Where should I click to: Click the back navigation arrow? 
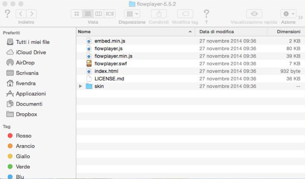[21, 14]
